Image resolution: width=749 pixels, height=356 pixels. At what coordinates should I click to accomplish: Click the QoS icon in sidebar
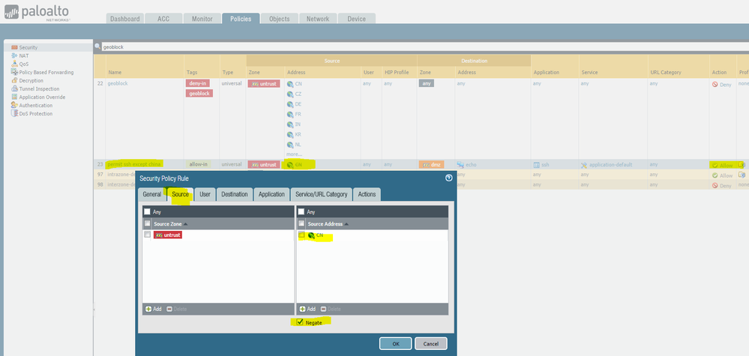pyautogui.click(x=14, y=64)
